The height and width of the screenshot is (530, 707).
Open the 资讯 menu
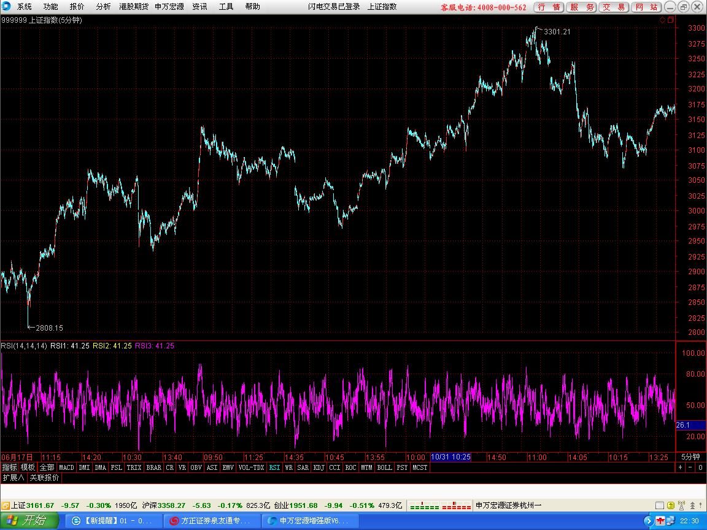point(199,6)
